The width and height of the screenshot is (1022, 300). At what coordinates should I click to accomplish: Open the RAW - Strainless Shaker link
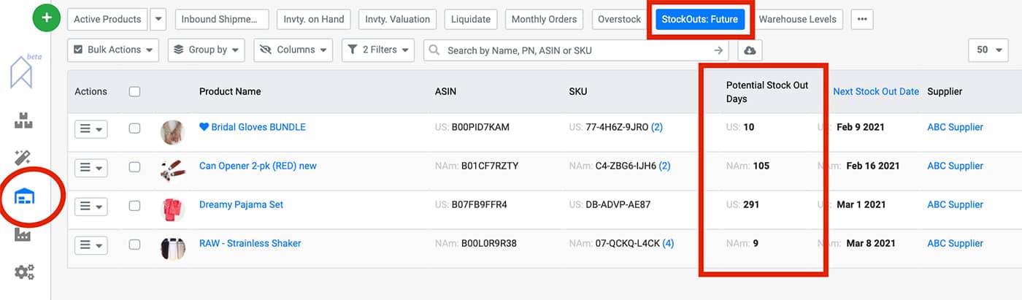(250, 243)
